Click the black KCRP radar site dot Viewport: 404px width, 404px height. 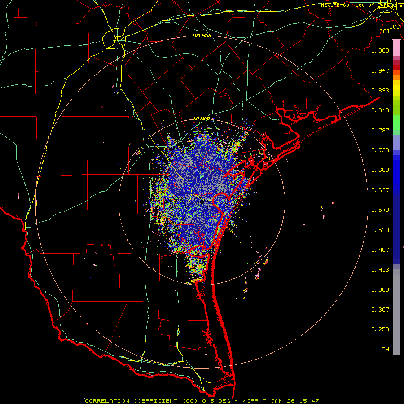click(x=202, y=202)
